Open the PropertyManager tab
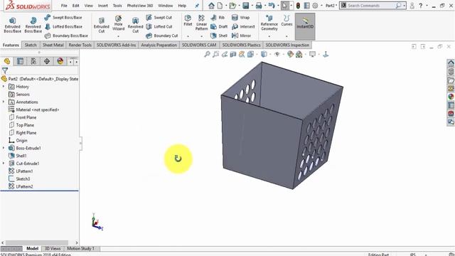Image resolution: width=455 pixels, height=256 pixels. point(20,61)
